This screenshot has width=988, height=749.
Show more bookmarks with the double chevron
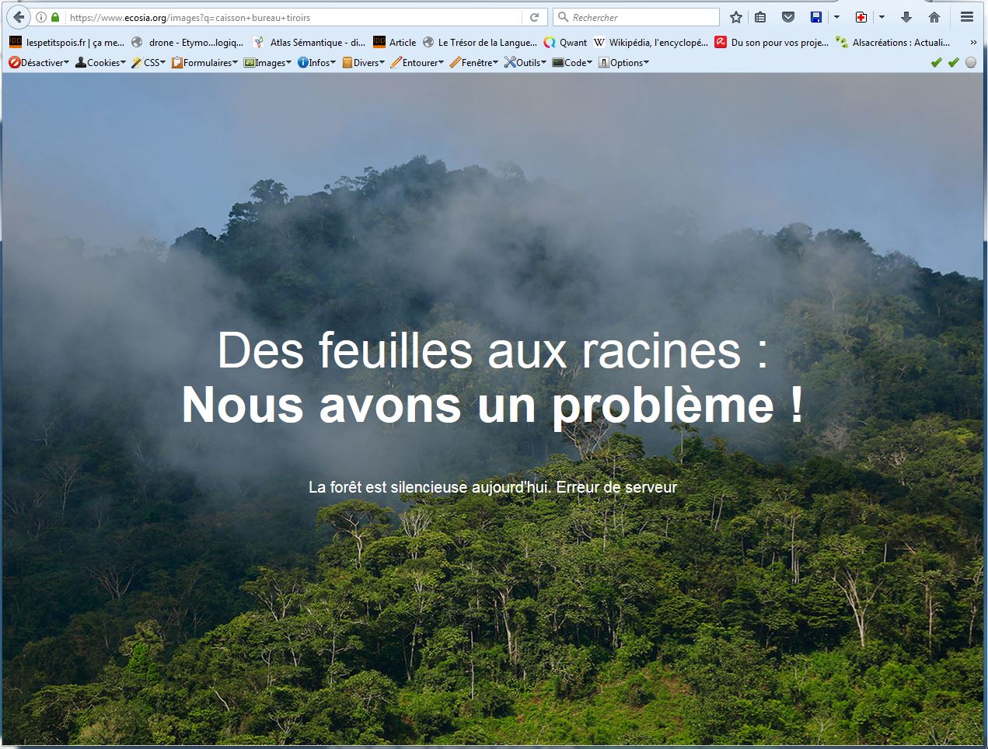[973, 43]
